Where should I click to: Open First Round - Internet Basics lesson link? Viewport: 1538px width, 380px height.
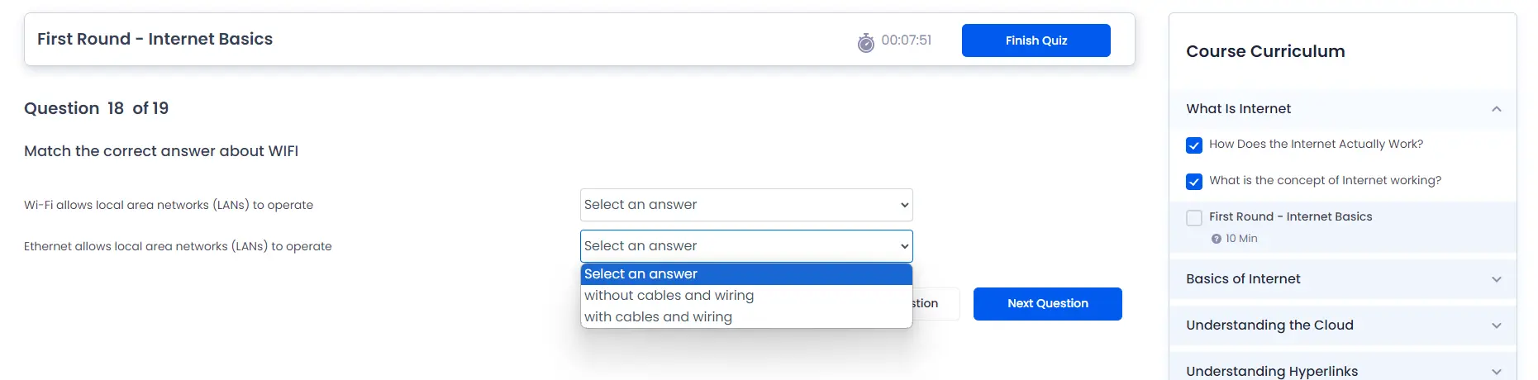click(1290, 216)
